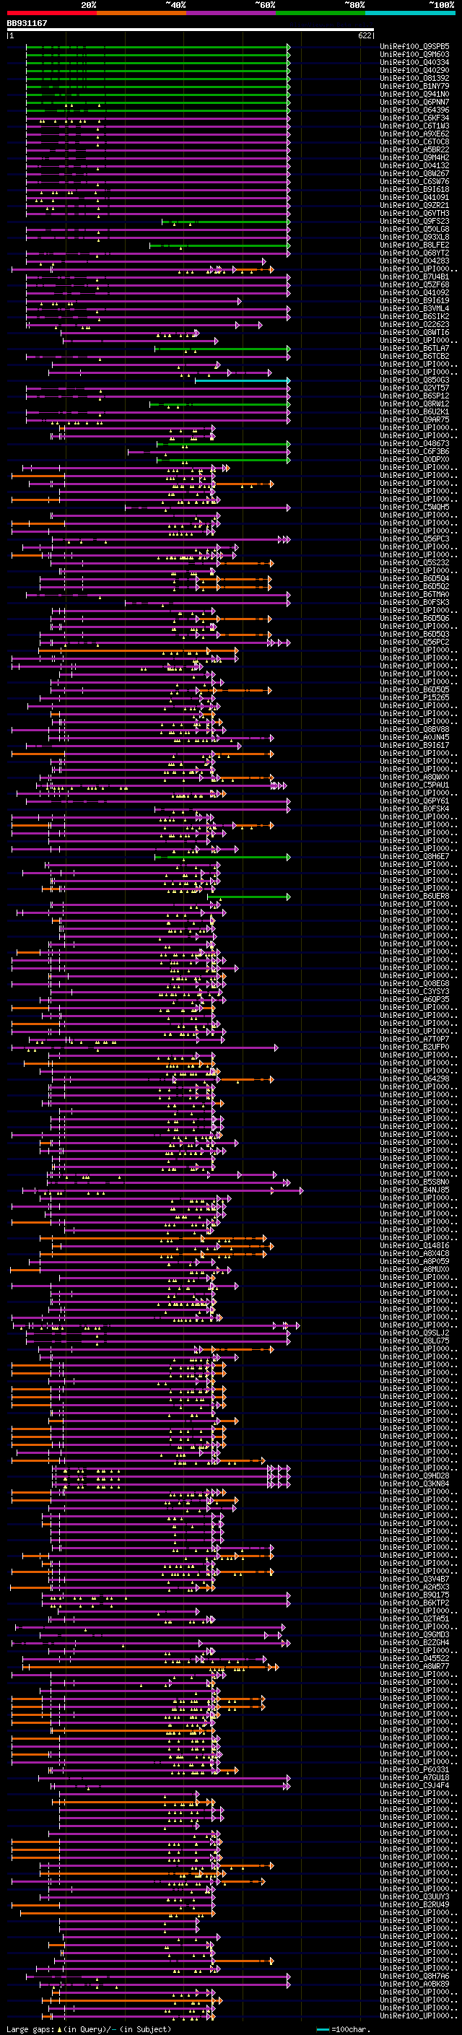The image size is (462, 2035).
Task: Select hit label UniRef100_O48673
Action: point(414,443)
